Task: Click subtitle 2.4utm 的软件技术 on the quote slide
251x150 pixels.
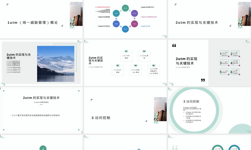Action: tap(183, 67)
